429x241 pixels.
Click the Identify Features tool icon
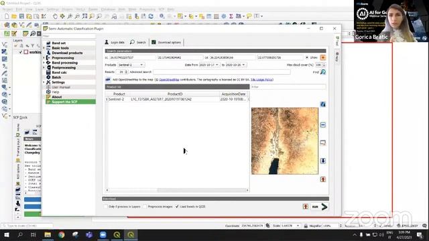pyautogui.click(x=162, y=16)
